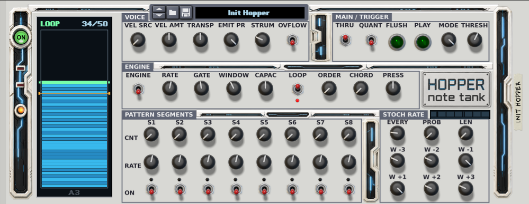Click the THRESH knob
Viewport: 529px width, 204px height.
[x=474, y=40]
